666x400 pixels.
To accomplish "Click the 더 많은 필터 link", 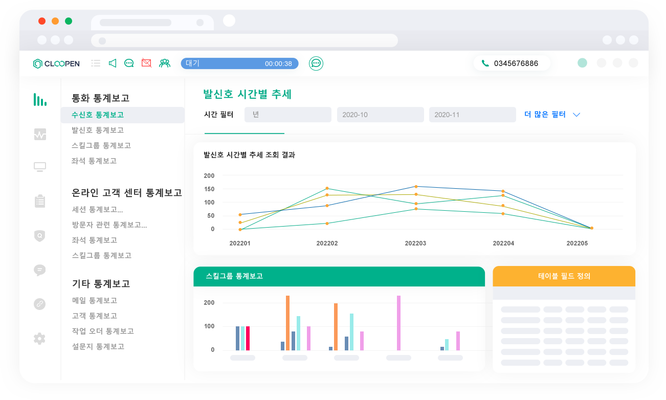I will (x=545, y=115).
